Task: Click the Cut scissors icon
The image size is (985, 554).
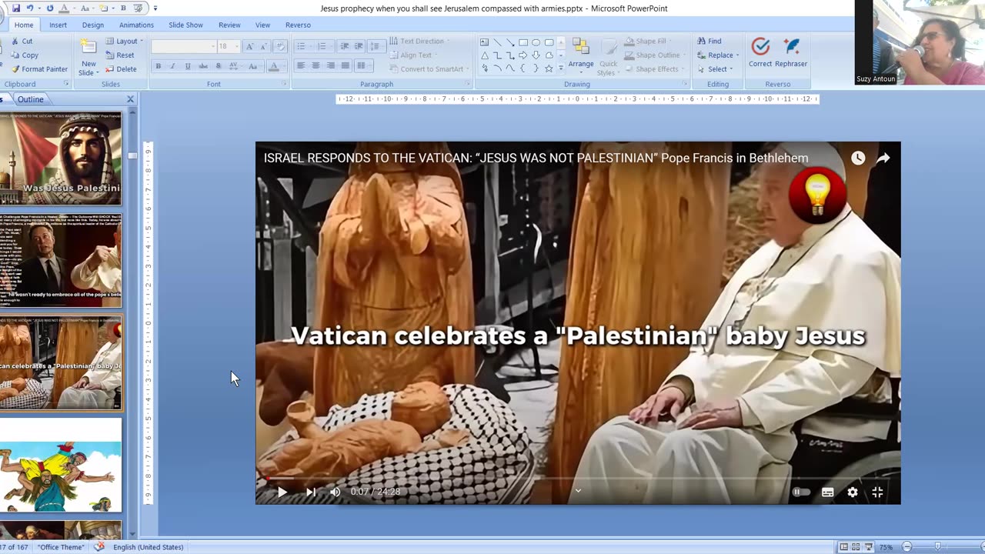Action: (x=15, y=41)
